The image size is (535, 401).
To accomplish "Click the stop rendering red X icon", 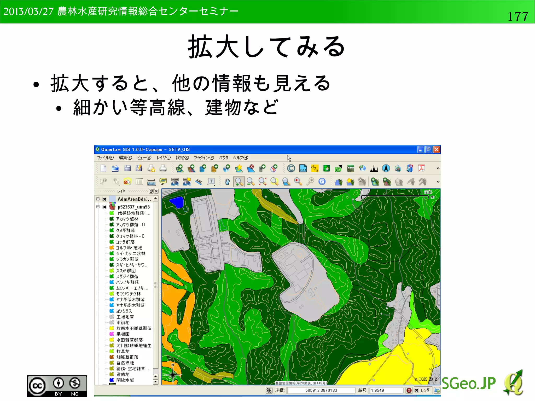I will pyautogui.click(x=409, y=390).
